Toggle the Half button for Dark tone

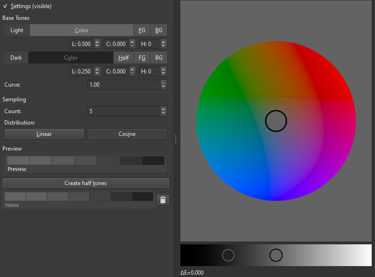click(x=123, y=58)
